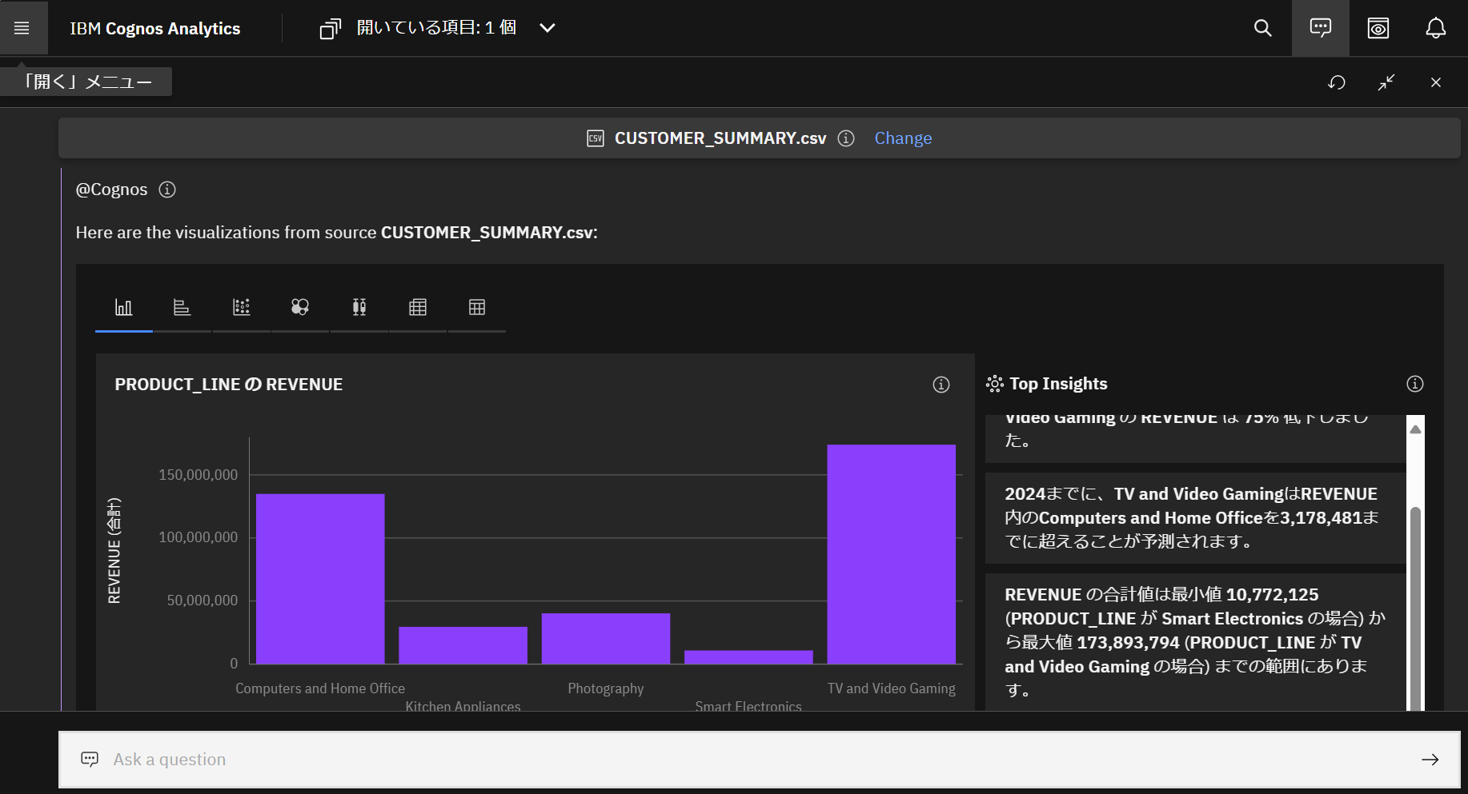Click the chat icon in the question box
Screen dimensions: 1468x794
90,759
